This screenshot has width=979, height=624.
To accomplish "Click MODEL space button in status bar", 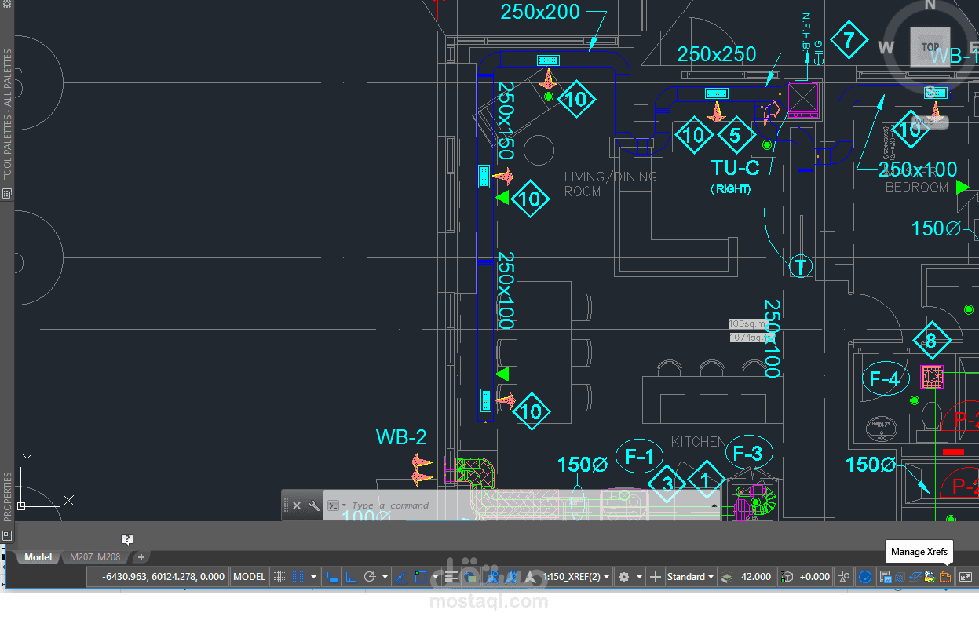I will pos(250,577).
